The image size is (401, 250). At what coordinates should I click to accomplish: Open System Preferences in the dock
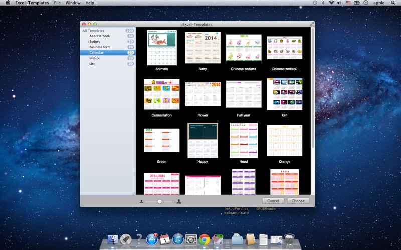191,239
